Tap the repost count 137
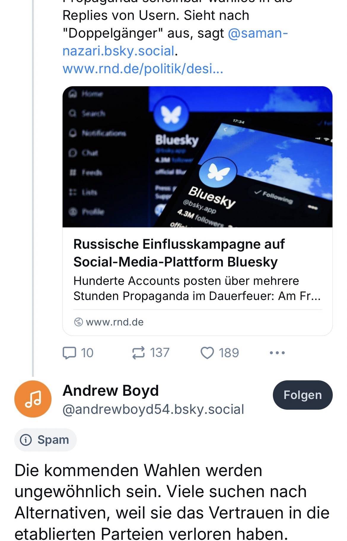Viewport: 347px width, 541px height. (x=160, y=353)
